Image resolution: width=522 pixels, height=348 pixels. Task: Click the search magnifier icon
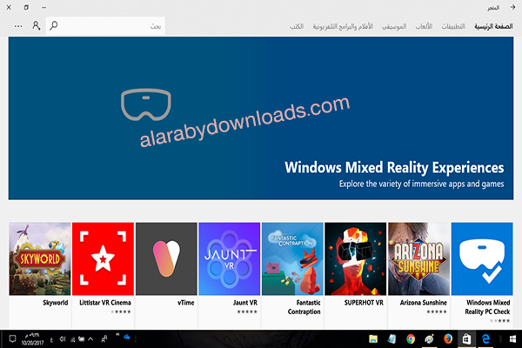coord(54,25)
